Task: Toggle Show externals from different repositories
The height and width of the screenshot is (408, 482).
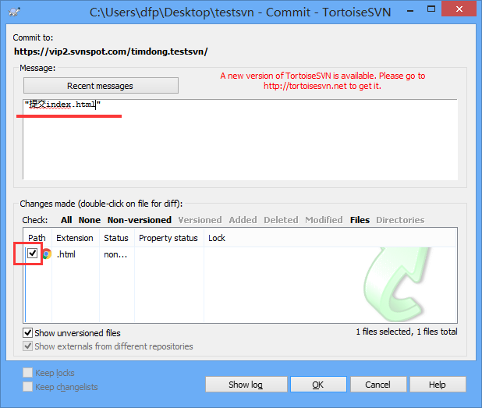Action: click(27, 346)
